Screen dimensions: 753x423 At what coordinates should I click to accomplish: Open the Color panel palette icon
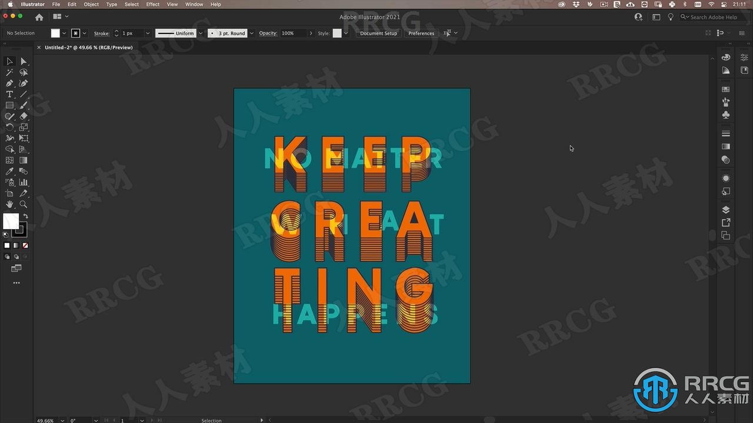pyautogui.click(x=726, y=57)
